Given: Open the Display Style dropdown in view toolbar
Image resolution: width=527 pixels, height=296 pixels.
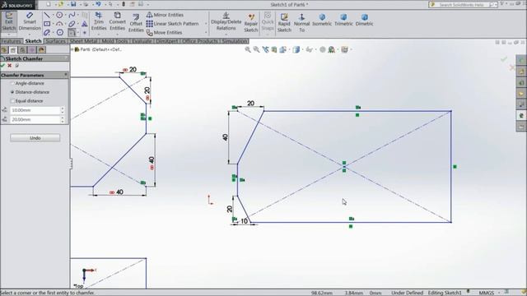Looking at the screenshot, I should 303,49.
